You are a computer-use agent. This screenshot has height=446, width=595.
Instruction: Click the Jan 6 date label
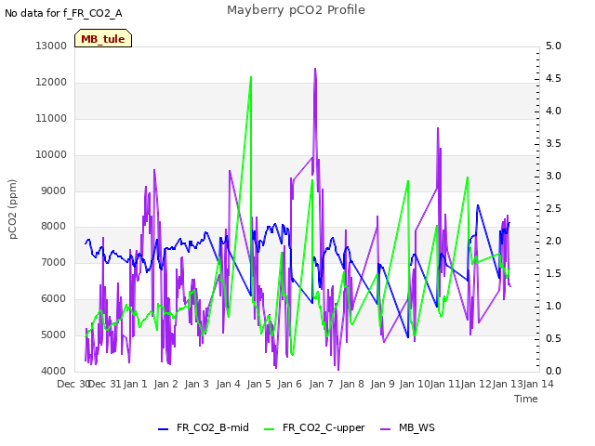click(289, 384)
